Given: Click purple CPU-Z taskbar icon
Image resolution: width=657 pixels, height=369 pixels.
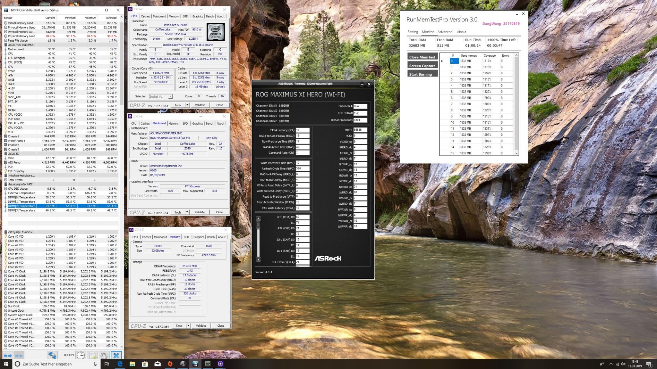Looking at the screenshot, I should pyautogui.click(x=220, y=364).
